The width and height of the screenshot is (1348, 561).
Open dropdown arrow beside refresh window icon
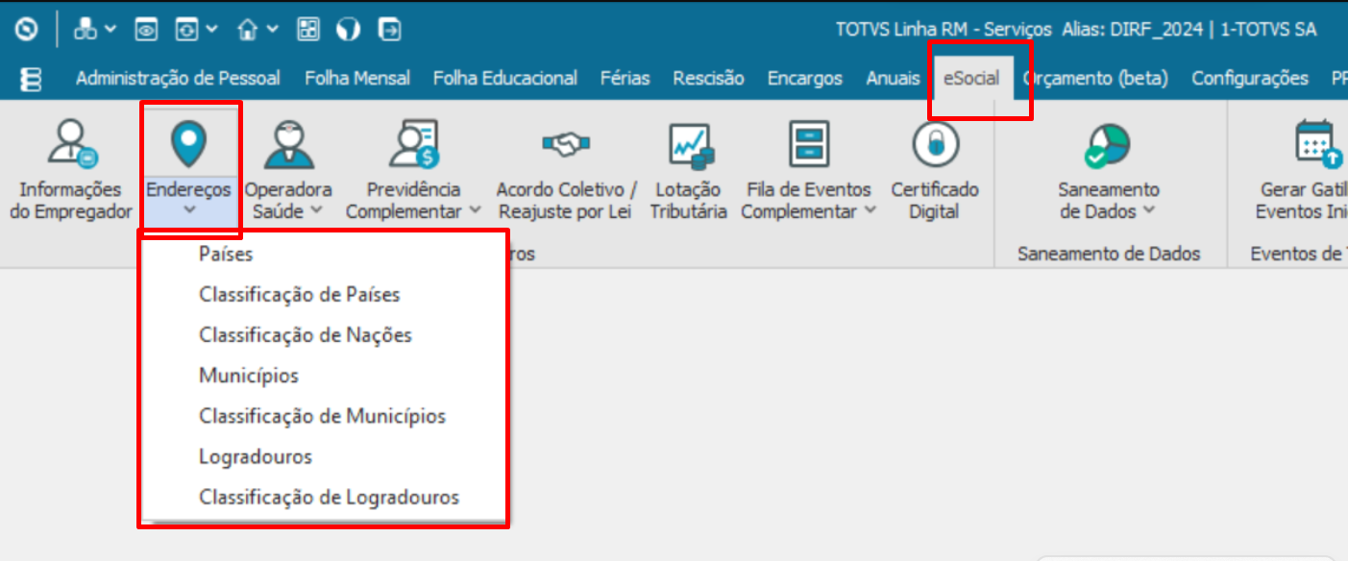(x=211, y=30)
